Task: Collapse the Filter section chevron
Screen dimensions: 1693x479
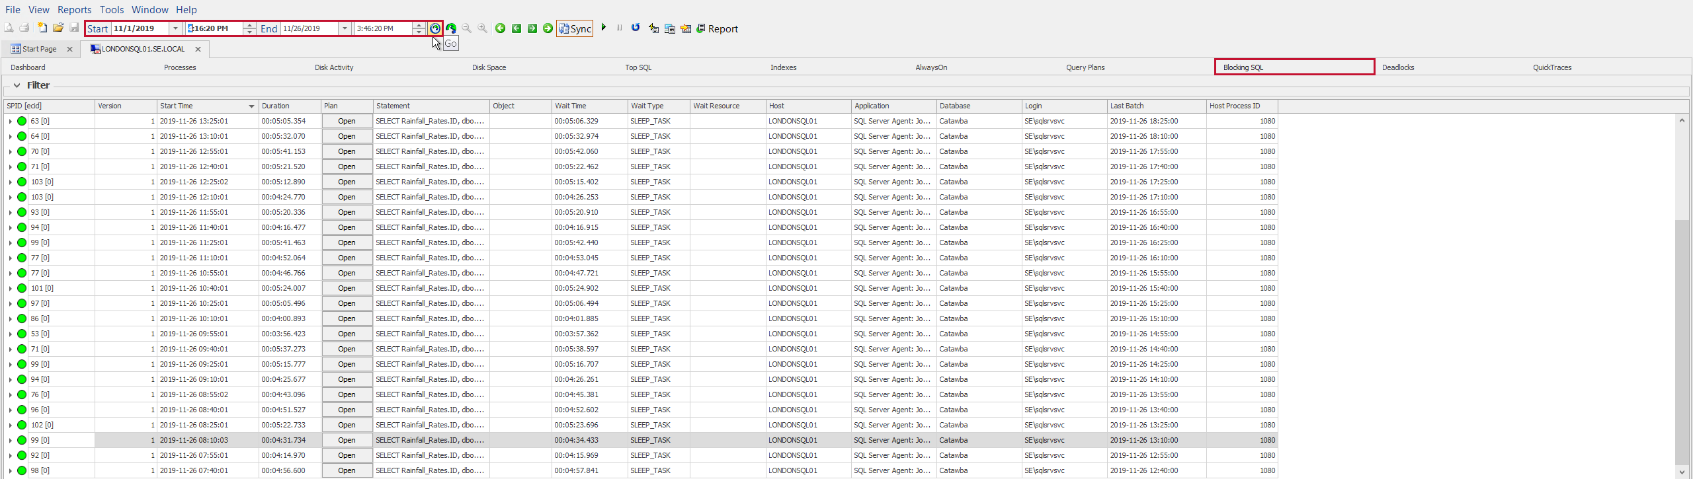Action: pos(17,85)
